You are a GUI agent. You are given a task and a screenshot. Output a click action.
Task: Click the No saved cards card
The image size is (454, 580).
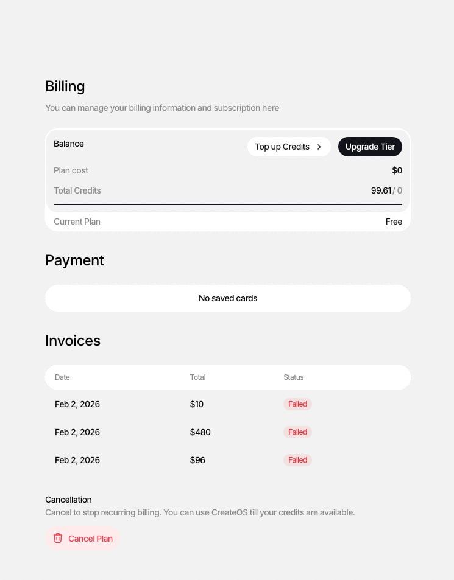tap(228, 298)
